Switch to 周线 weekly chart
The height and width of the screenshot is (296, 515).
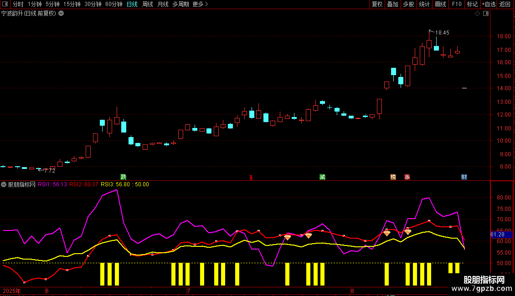148,4
